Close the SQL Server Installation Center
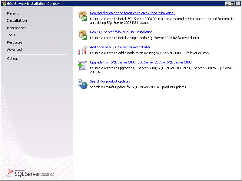This screenshot has height=181, width=242. pyautogui.click(x=238, y=4)
